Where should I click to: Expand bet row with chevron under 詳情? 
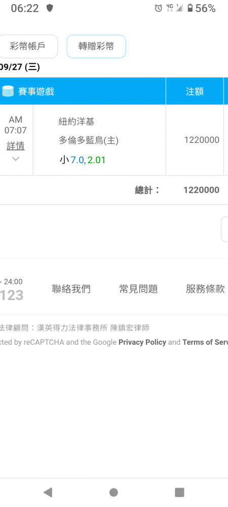(x=16, y=159)
